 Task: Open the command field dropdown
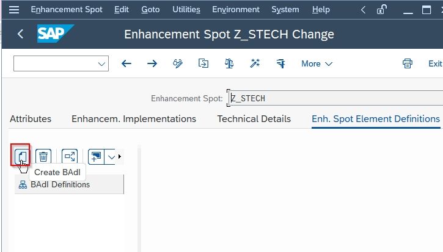[x=101, y=64]
